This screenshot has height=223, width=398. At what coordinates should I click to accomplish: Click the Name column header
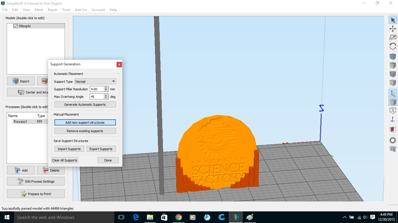[21, 116]
